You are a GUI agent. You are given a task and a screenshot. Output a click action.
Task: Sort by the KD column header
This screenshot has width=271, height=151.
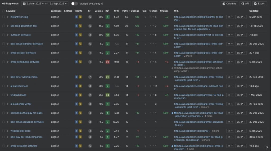point(107,11)
